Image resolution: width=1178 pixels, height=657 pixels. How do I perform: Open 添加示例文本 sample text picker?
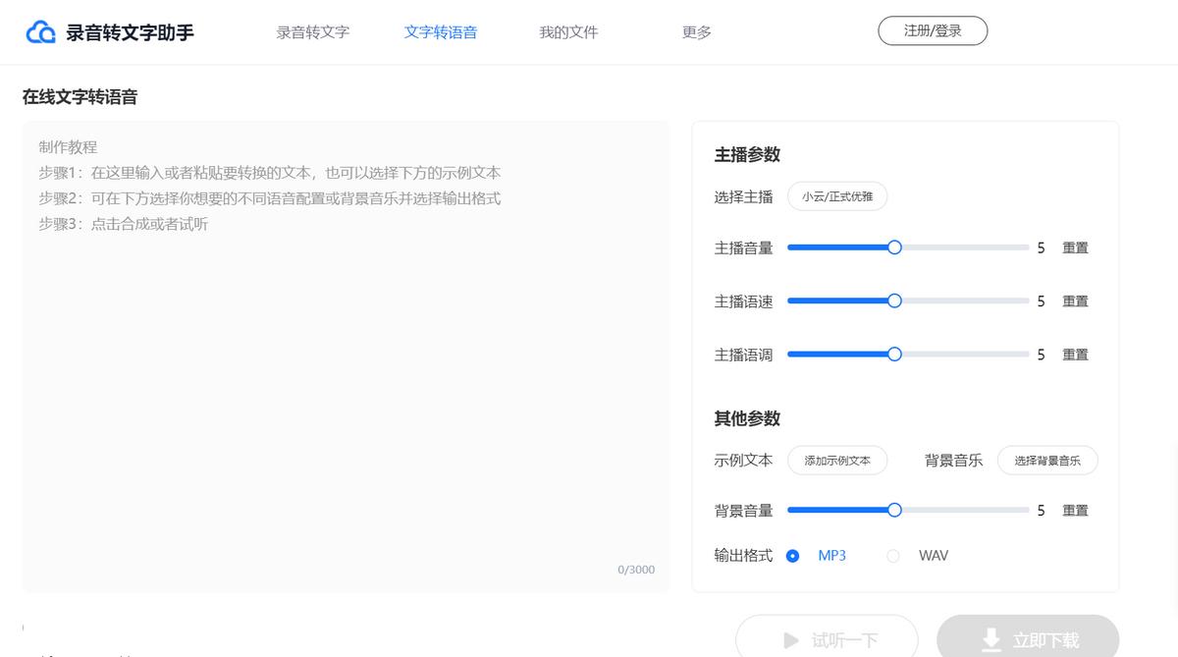coord(837,460)
